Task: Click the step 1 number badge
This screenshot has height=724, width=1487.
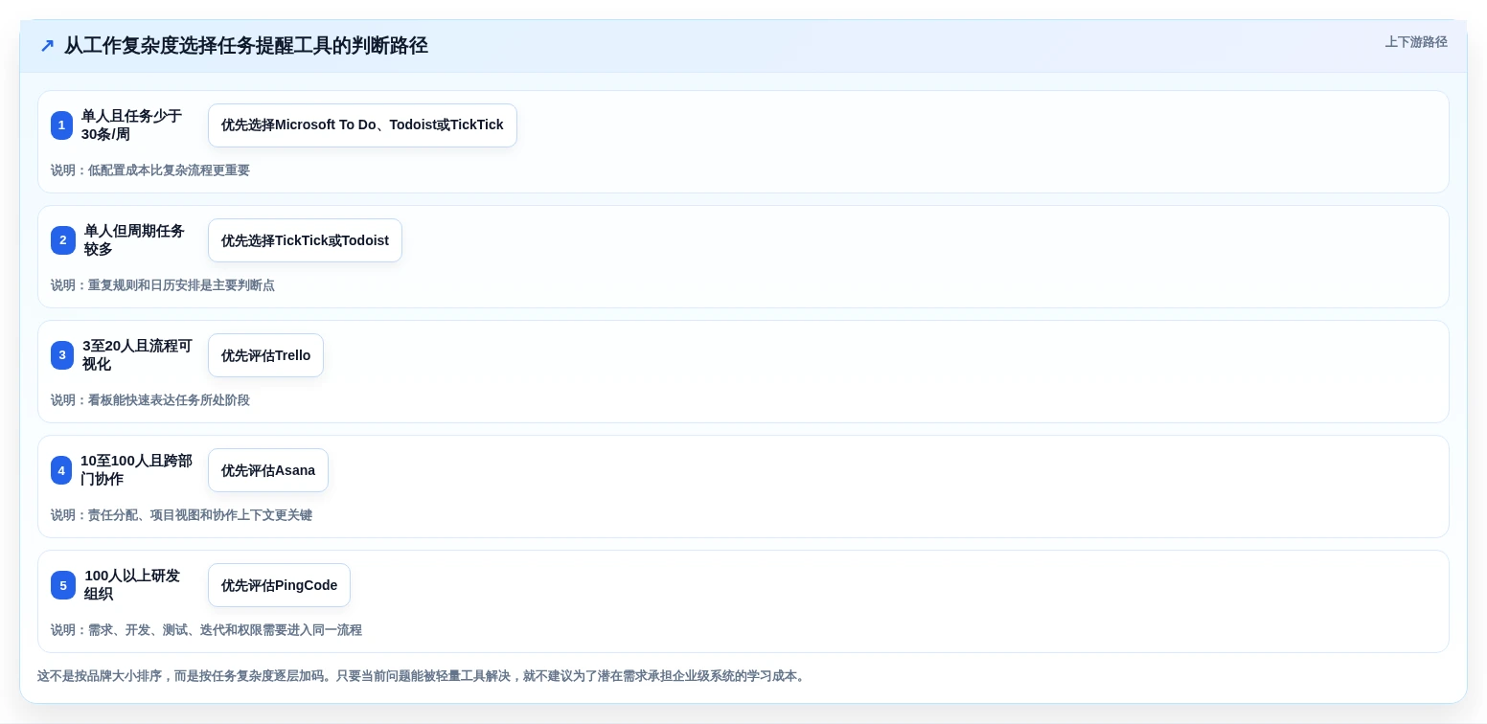Action: (61, 125)
